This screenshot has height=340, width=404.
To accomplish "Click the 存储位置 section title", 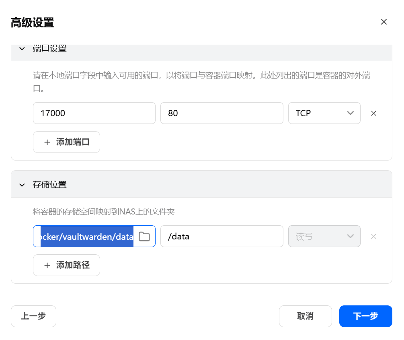I will point(50,185).
